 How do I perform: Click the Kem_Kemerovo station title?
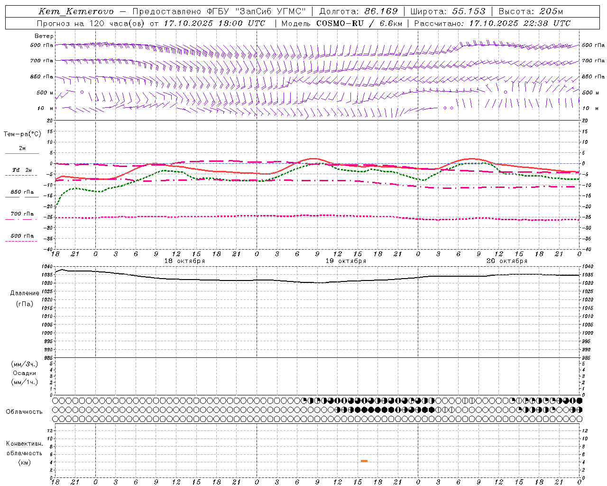coord(76,11)
